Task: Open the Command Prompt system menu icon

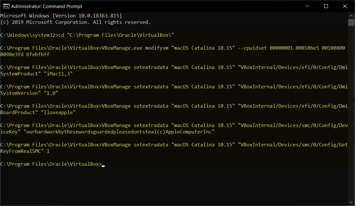Action: (6, 6)
